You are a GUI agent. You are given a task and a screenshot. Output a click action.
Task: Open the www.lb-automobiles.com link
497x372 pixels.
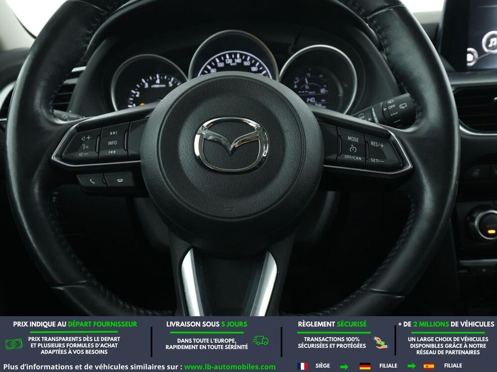(x=230, y=367)
